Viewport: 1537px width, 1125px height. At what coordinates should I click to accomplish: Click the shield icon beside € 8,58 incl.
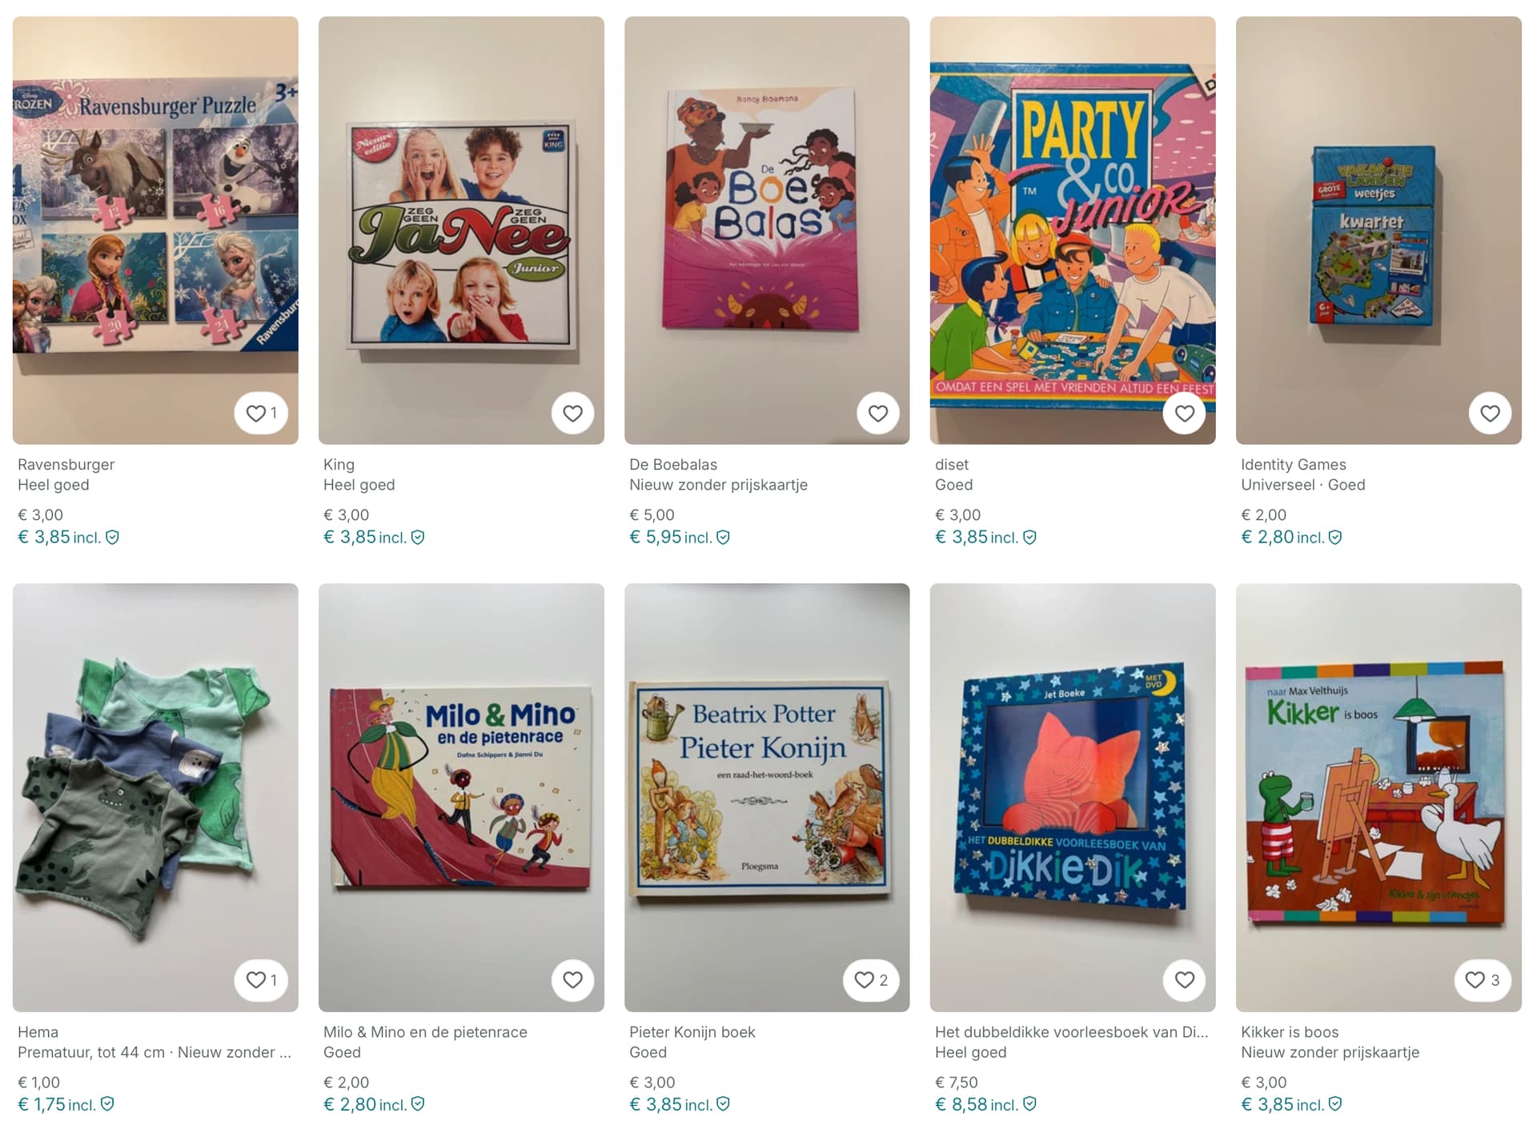click(1030, 1104)
